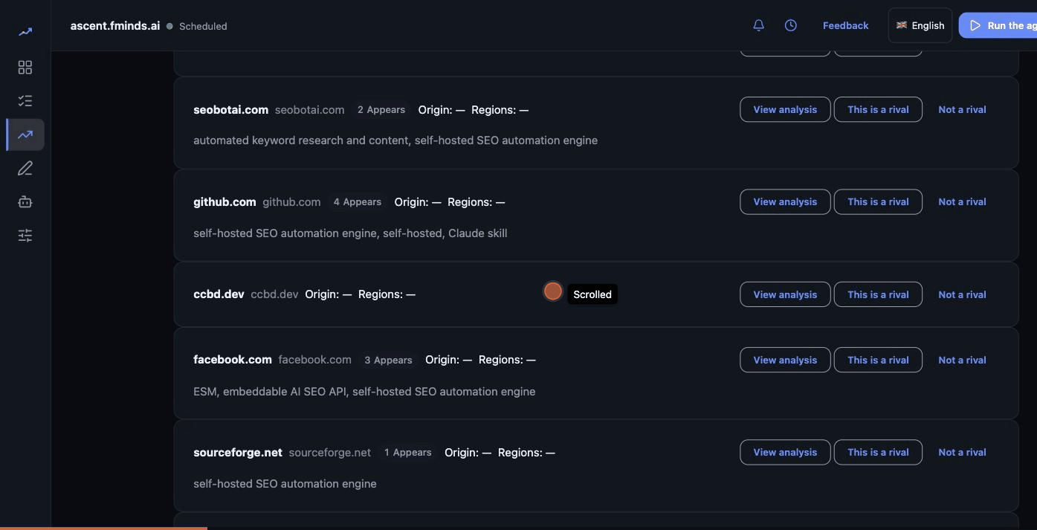Select the highlighted analytics trend sidebar icon

coord(25,135)
